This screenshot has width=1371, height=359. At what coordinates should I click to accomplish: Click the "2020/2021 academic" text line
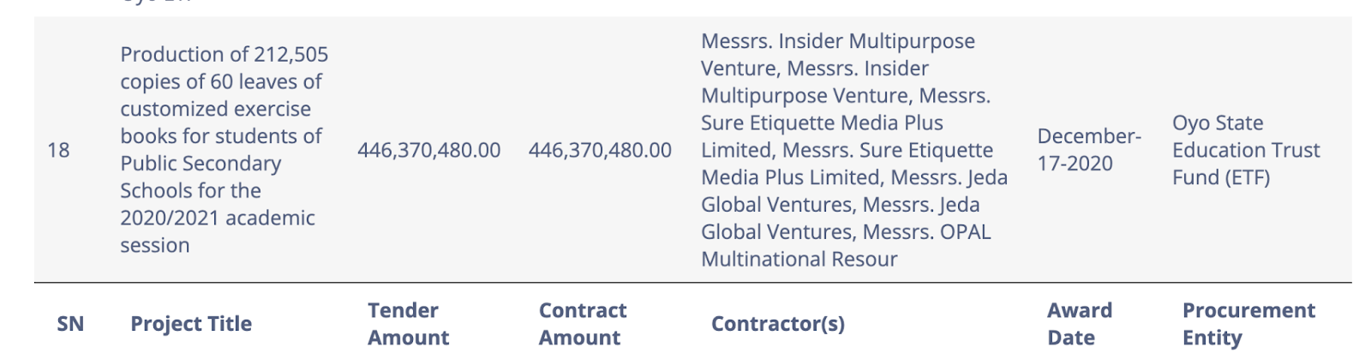218,218
